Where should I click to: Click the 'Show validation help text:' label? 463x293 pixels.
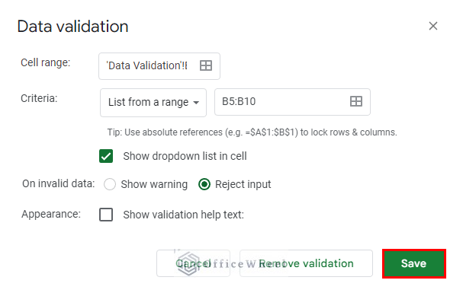tap(183, 215)
